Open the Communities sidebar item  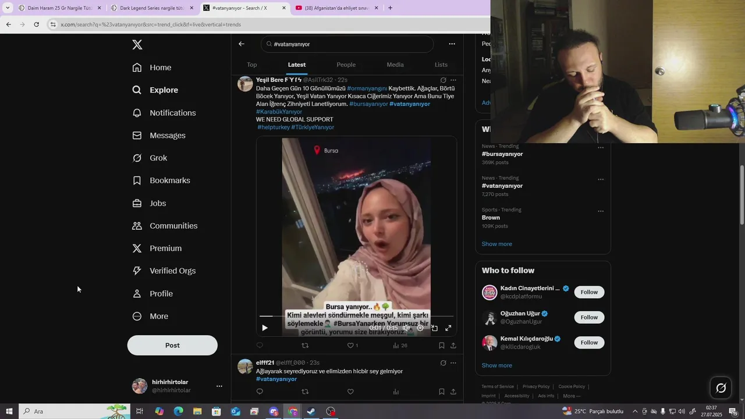(165, 226)
